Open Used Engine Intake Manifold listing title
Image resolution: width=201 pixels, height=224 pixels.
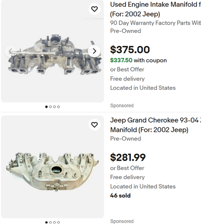[x=156, y=9]
